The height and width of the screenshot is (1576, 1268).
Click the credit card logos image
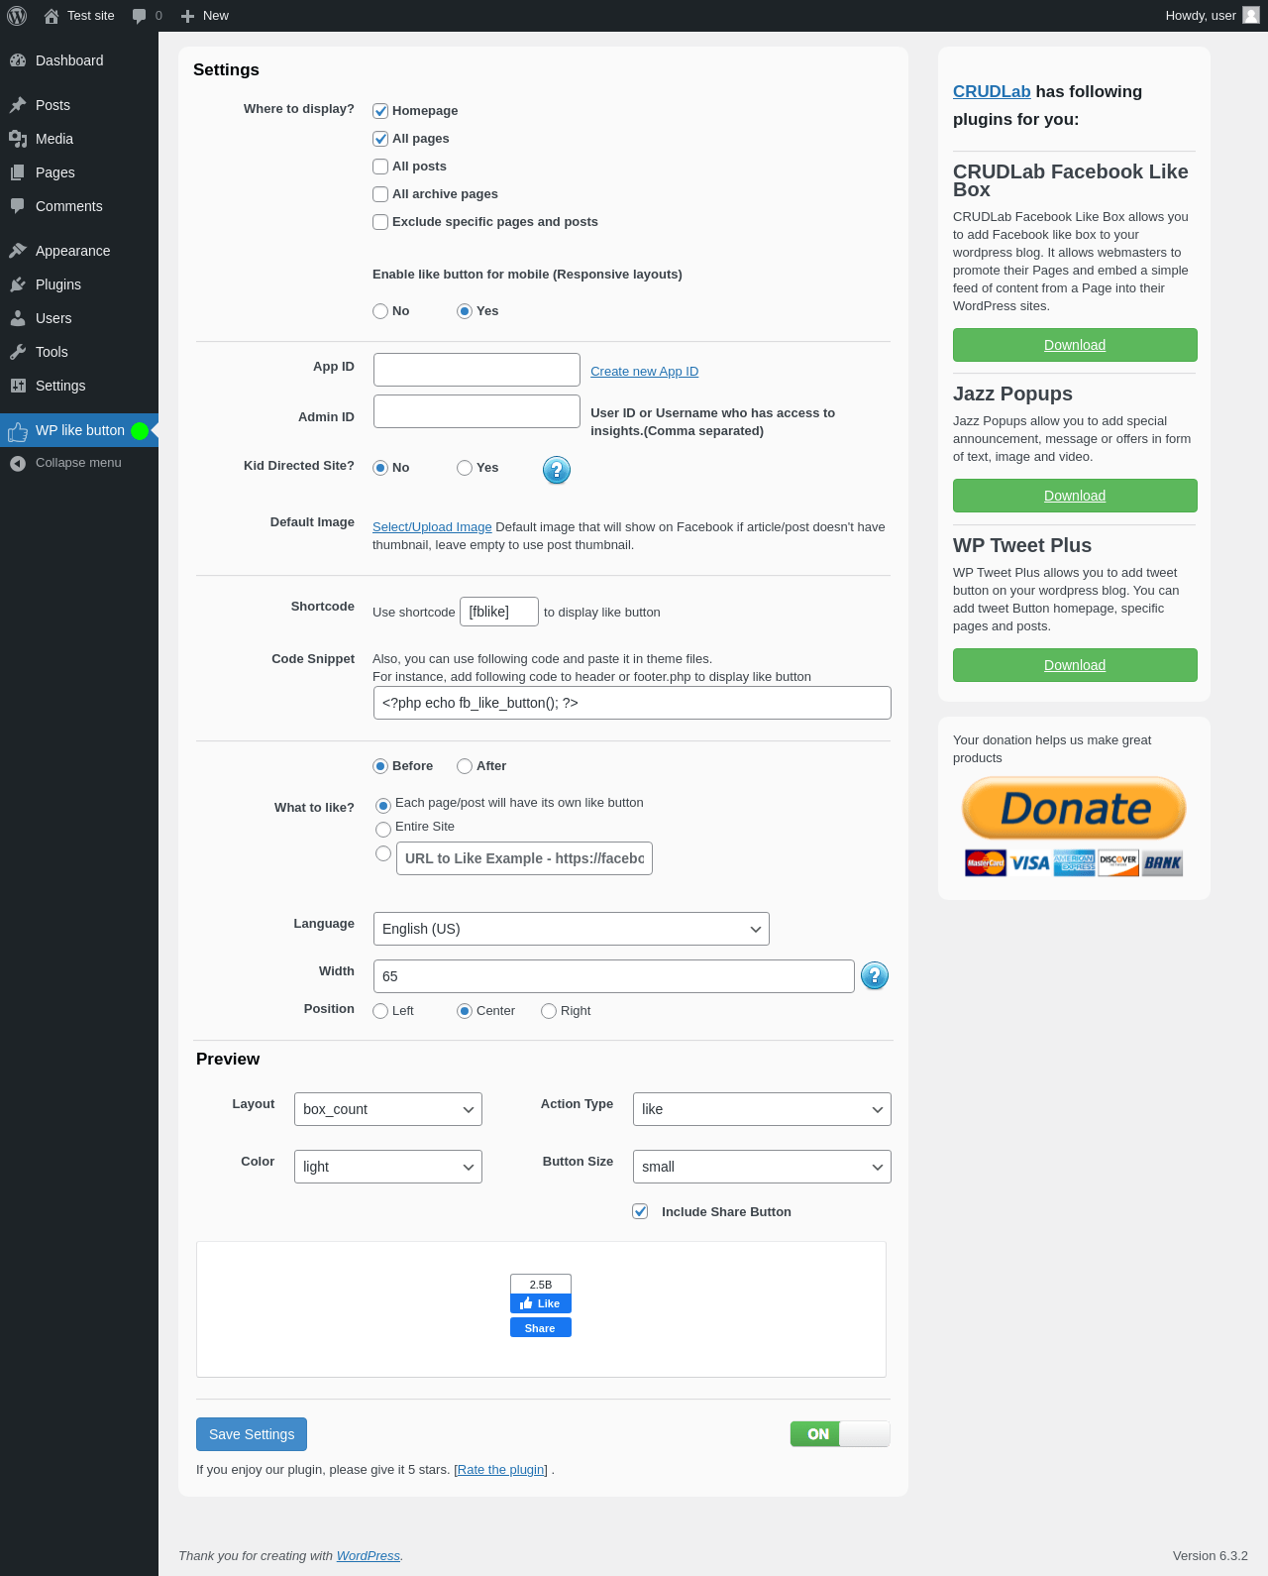[1074, 863]
